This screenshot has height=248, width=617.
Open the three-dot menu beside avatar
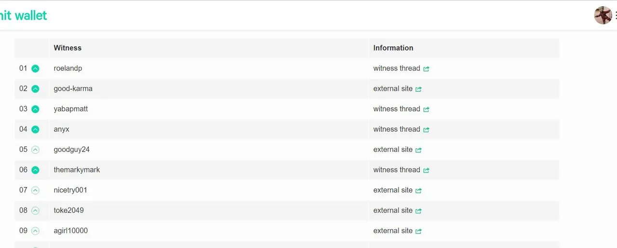[x=616, y=15]
